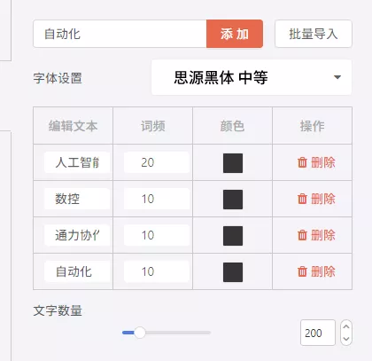Increase text count with up stepper arrow
372x361 pixels.
tap(346, 327)
